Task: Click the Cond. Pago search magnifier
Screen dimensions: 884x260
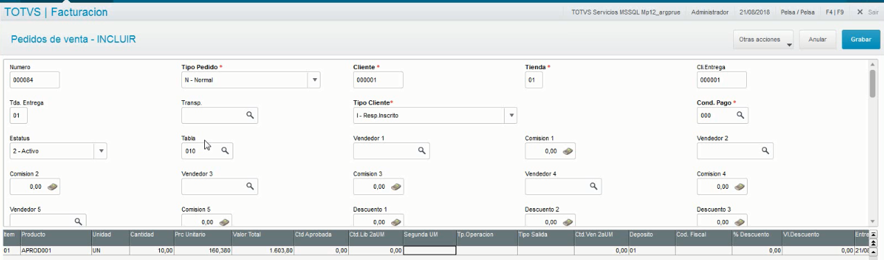Action: click(x=740, y=115)
